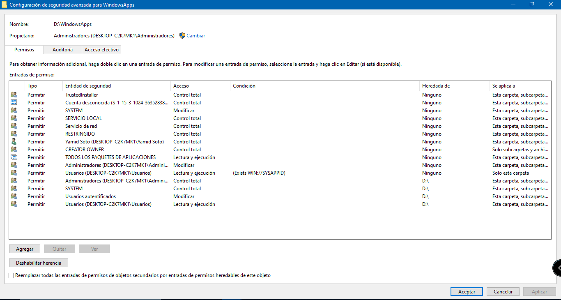The height and width of the screenshot is (300, 561).
Task: Enable Reemplazar todas las entradas de permisos checkbox
Action: [11, 275]
